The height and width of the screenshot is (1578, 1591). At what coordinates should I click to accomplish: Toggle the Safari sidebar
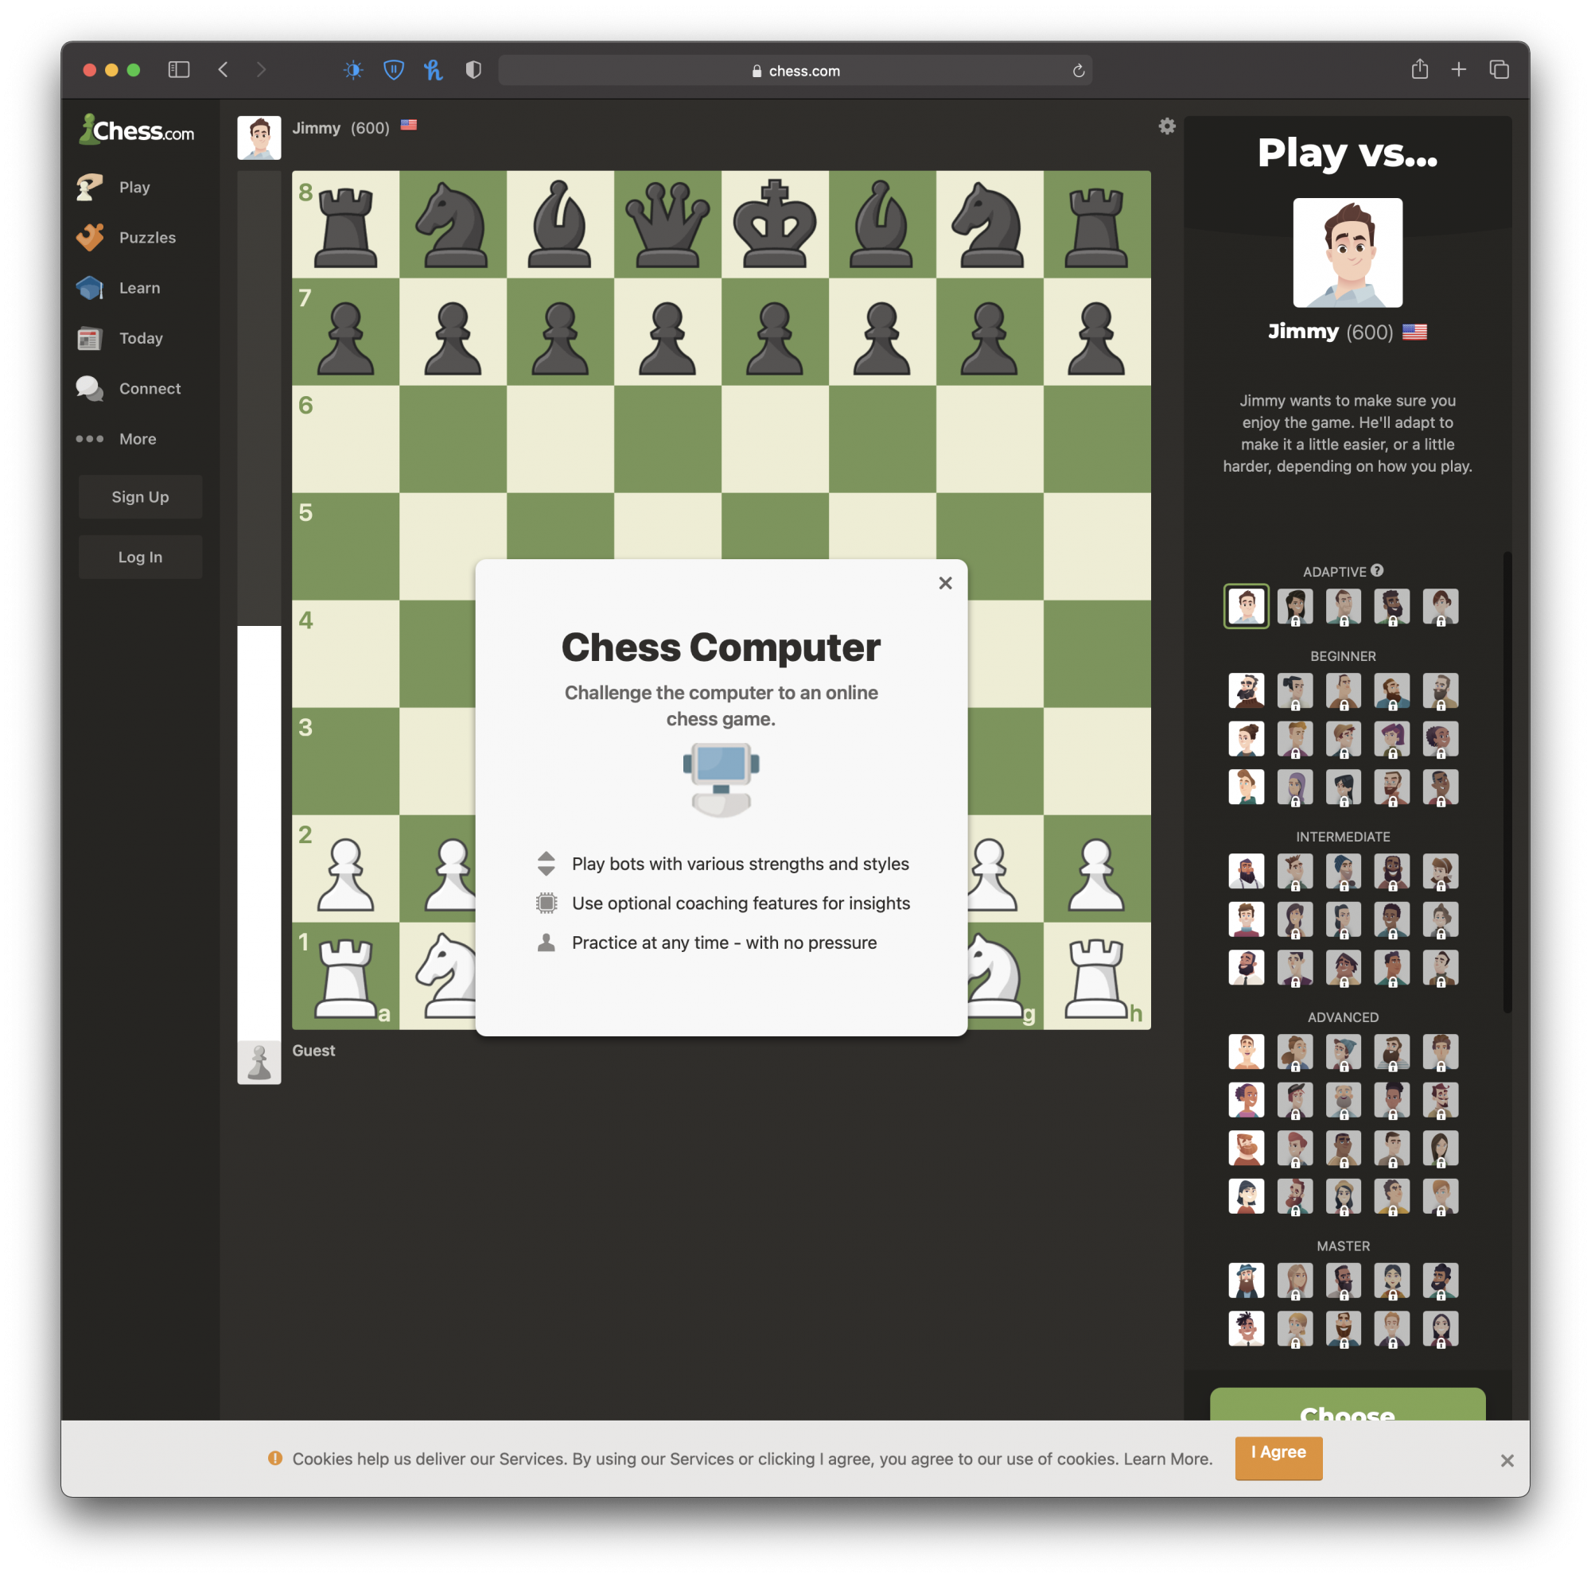[179, 70]
